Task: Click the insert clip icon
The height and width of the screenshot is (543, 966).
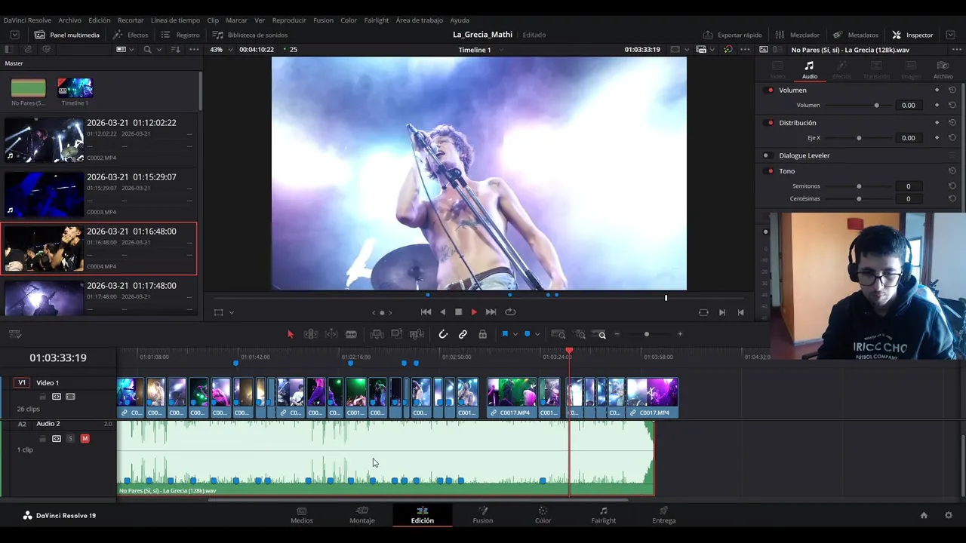Action: point(377,334)
